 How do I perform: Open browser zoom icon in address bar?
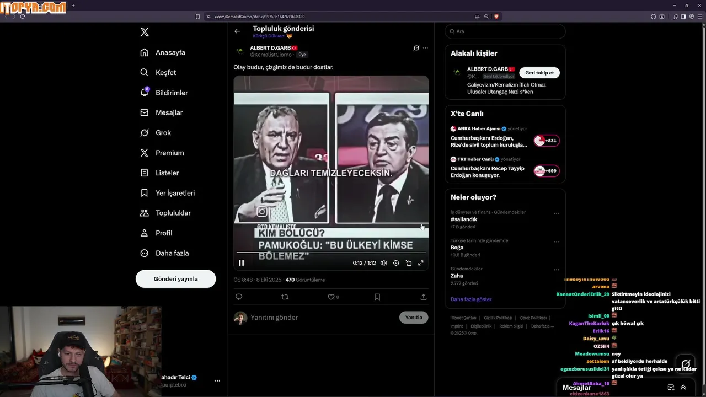[x=486, y=17]
